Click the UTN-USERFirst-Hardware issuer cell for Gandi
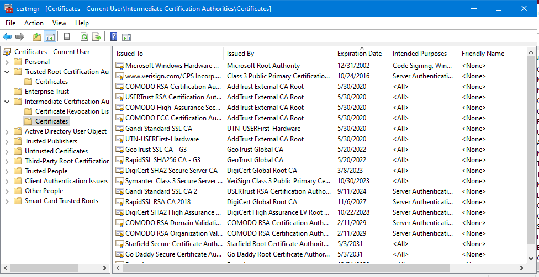Image resolution: width=539 pixels, height=277 pixels. [263, 129]
